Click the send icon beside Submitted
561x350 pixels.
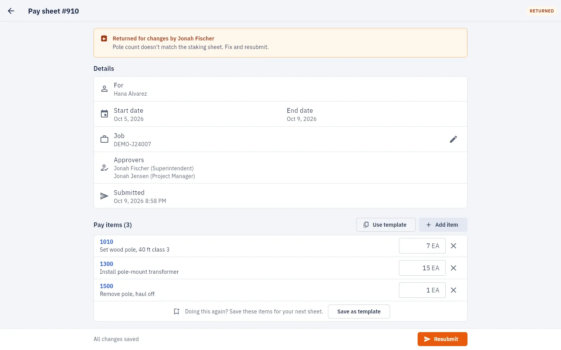[x=104, y=196]
